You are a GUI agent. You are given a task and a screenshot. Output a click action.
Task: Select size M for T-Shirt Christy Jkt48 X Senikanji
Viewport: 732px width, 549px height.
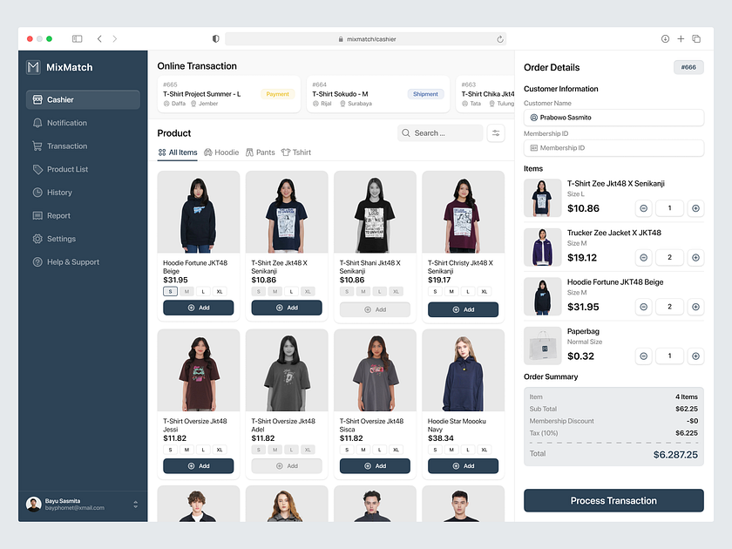tap(451, 292)
